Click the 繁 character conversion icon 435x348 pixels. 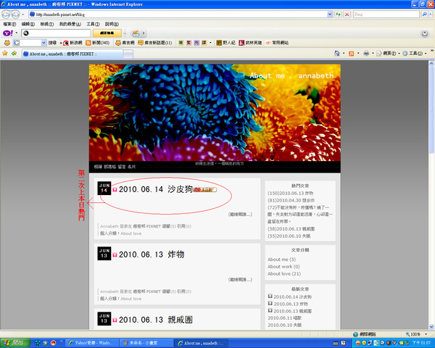coord(188,43)
